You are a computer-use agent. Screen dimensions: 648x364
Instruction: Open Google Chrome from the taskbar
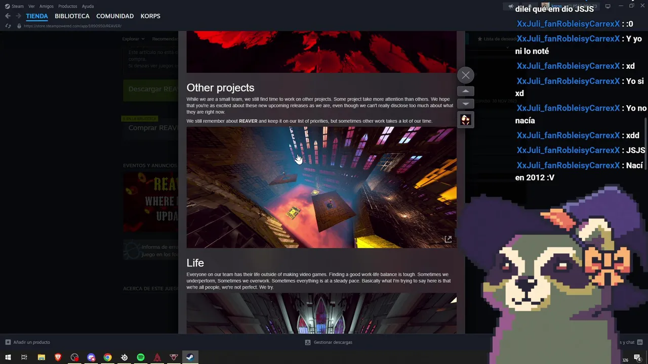pyautogui.click(x=108, y=357)
